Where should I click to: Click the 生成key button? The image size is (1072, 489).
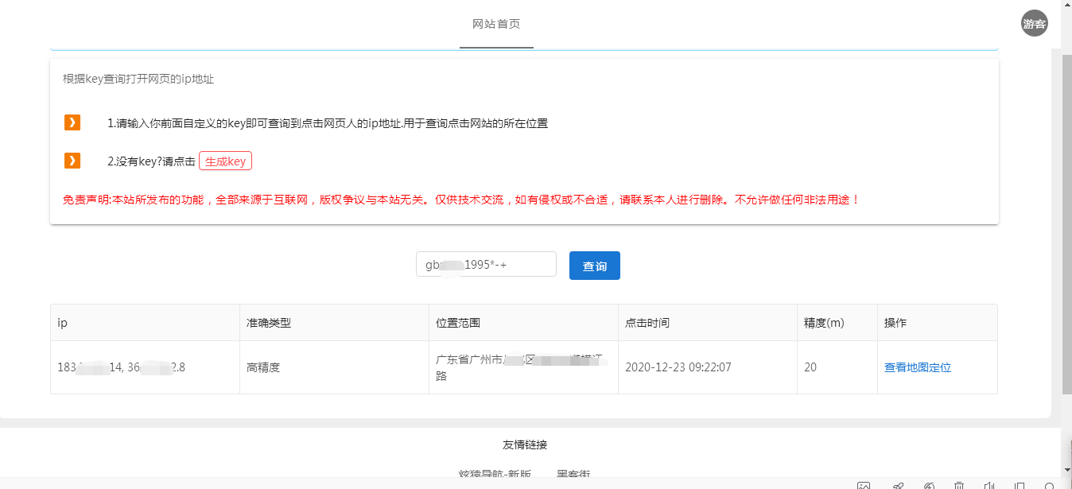[225, 161]
